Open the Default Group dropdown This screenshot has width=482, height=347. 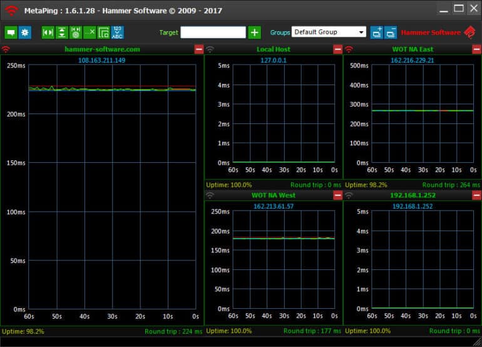(329, 32)
